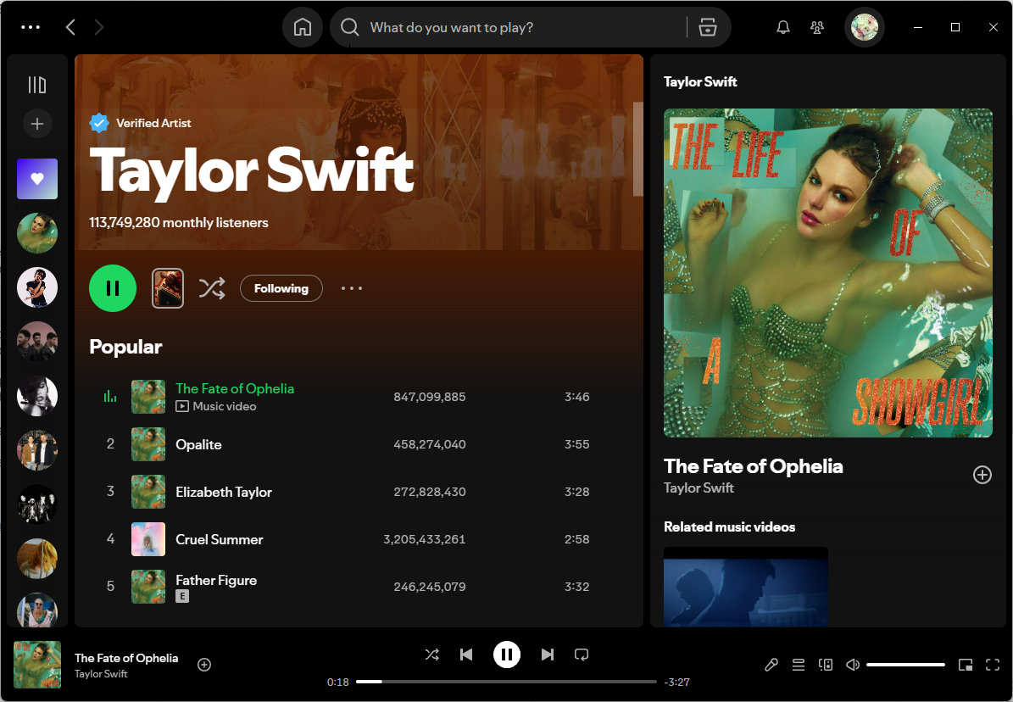Go to Home

coord(302,27)
